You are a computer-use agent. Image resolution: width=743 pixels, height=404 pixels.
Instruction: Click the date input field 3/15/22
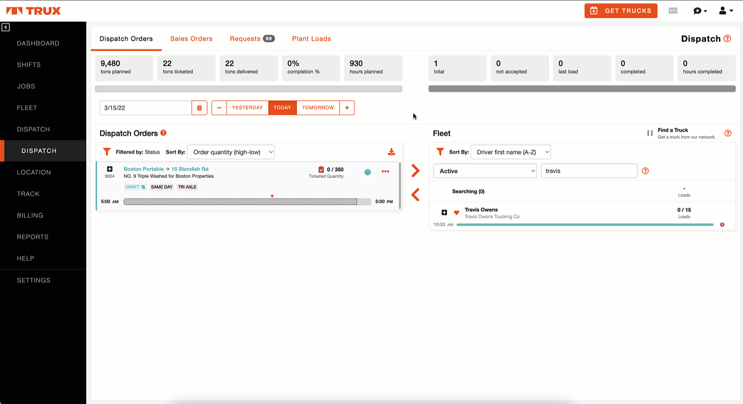146,108
